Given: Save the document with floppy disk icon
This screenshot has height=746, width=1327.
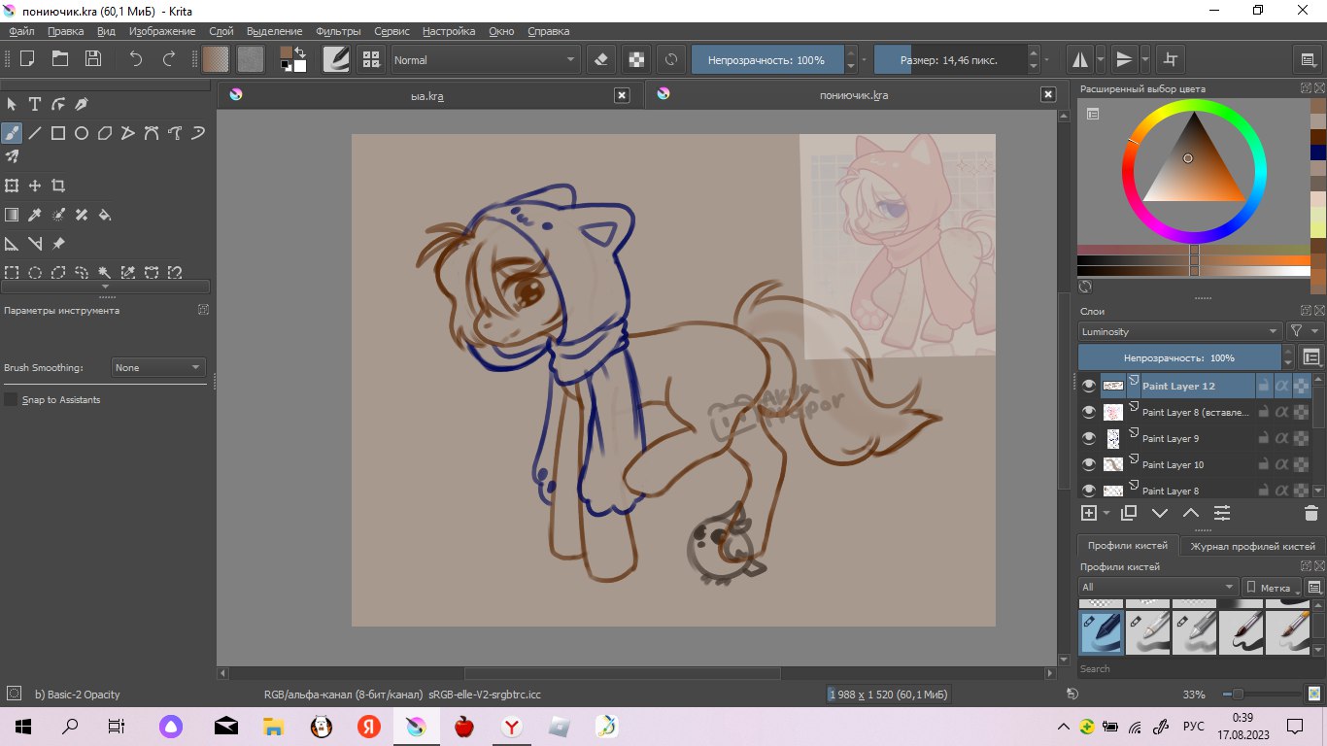Looking at the screenshot, I should point(93,58).
